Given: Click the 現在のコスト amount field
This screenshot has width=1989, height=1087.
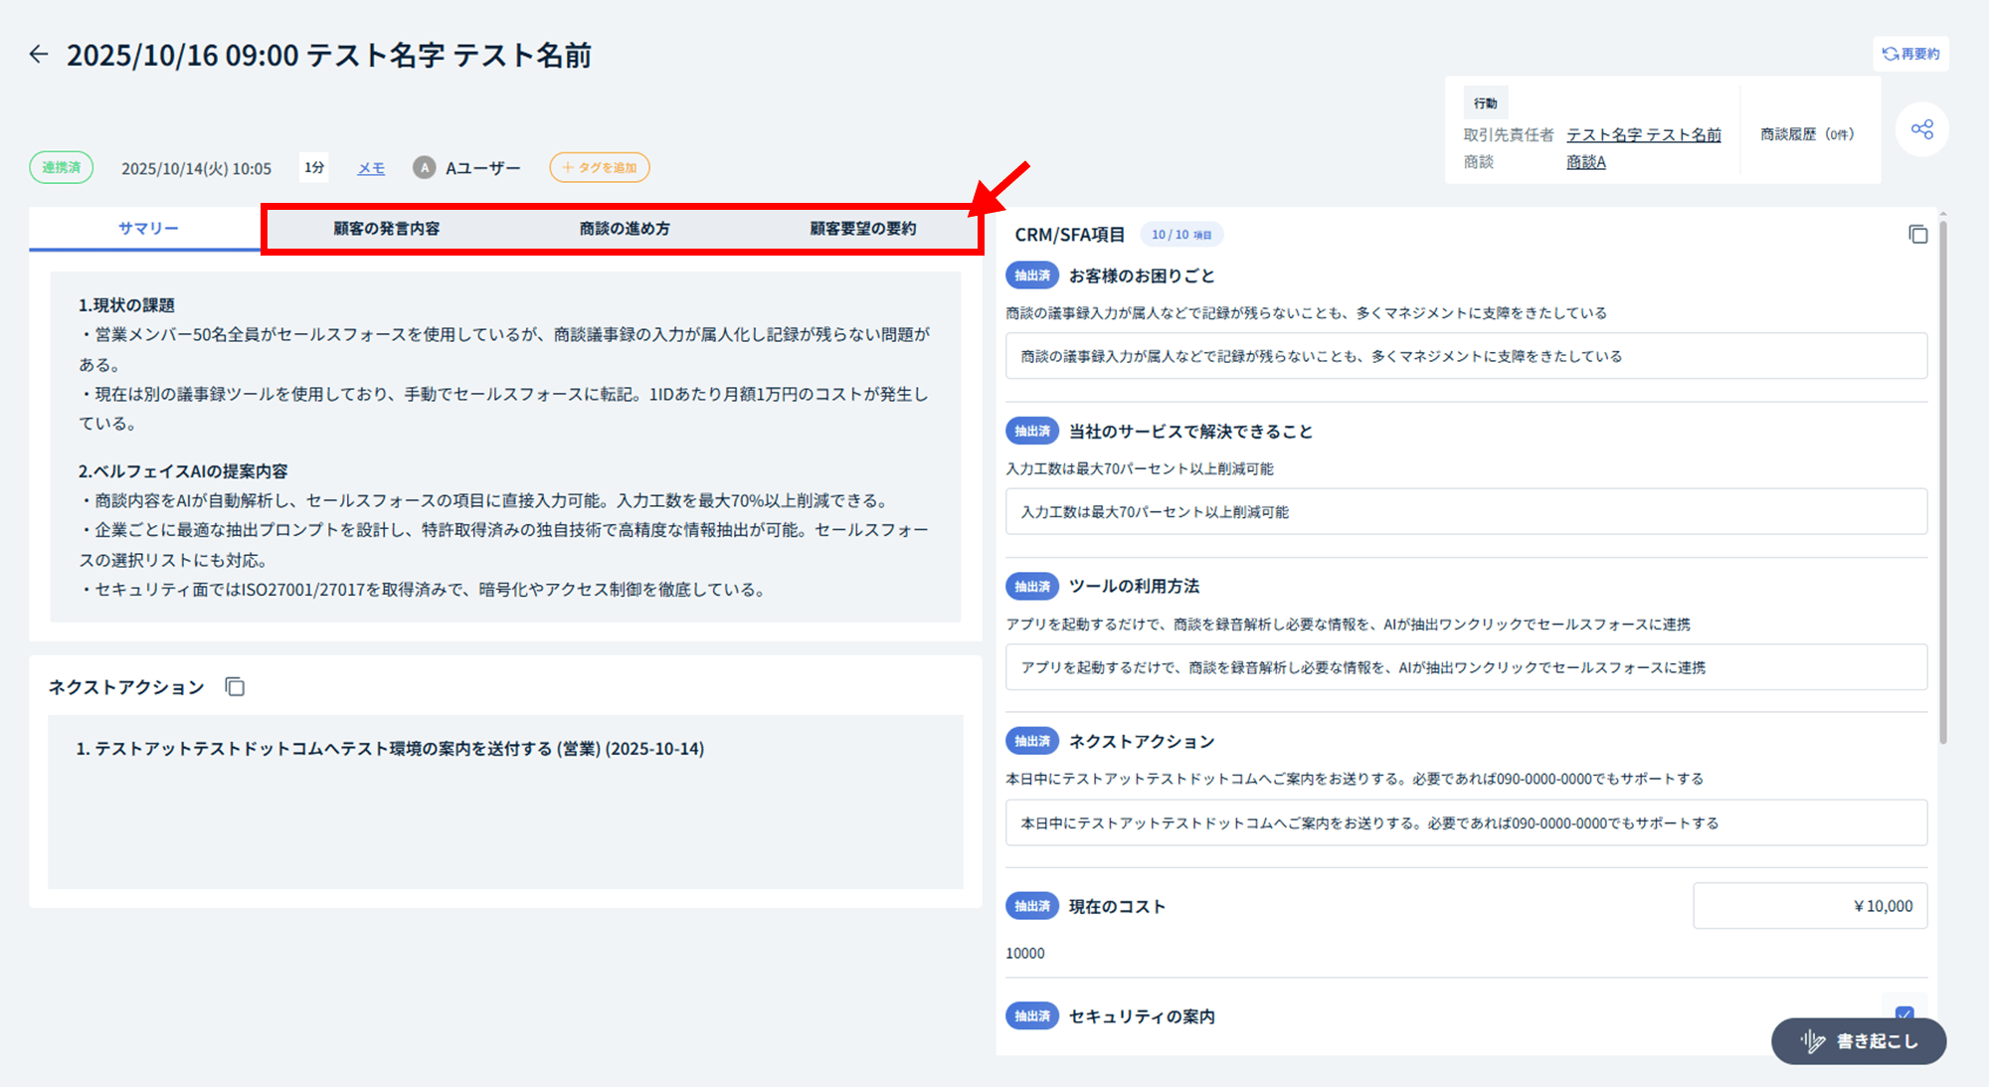Looking at the screenshot, I should [1809, 906].
